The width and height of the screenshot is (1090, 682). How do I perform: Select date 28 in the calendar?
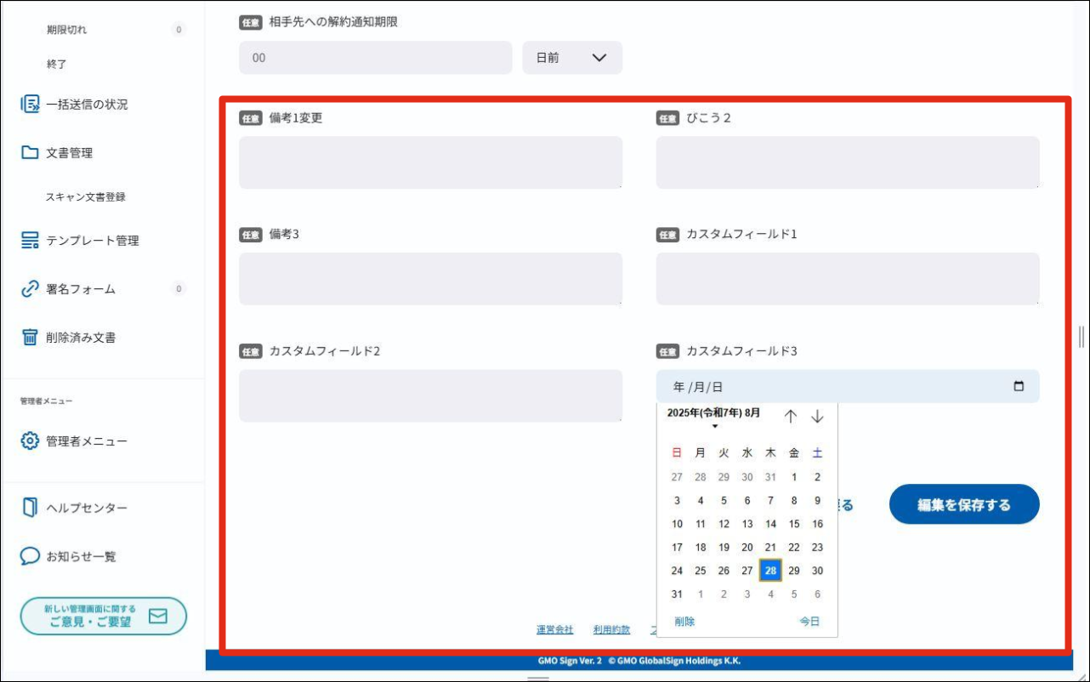[769, 571]
